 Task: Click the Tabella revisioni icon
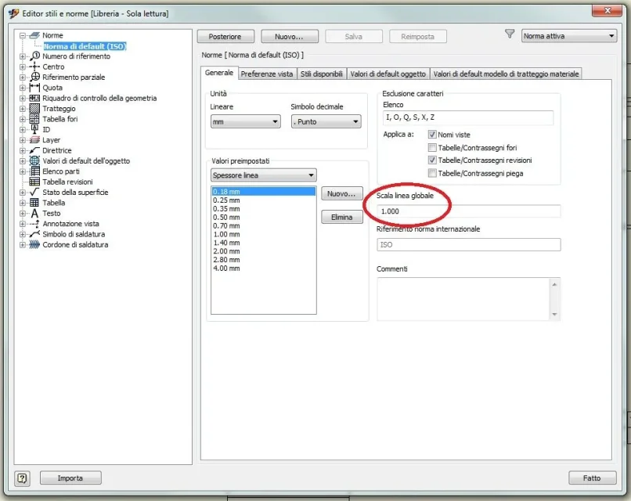coord(34,182)
